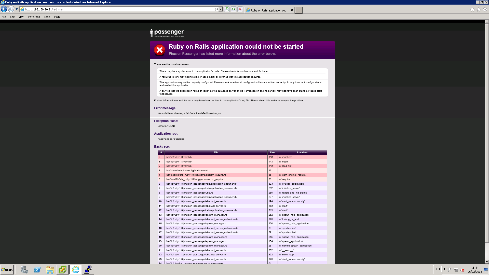Click the vertical scrollbar thumb
Viewport: 489px width, 275px height.
tap(487, 133)
